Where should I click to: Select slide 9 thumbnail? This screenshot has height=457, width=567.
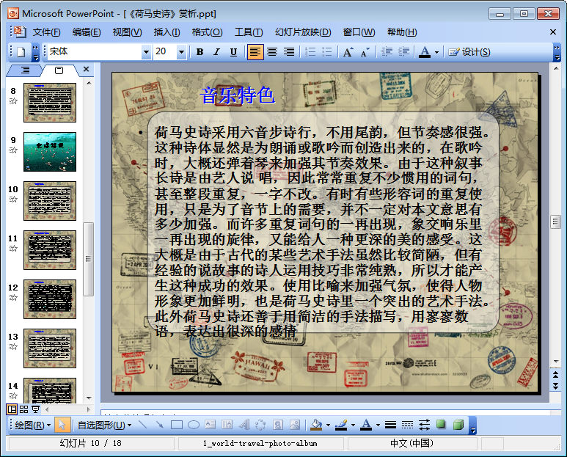(49, 151)
